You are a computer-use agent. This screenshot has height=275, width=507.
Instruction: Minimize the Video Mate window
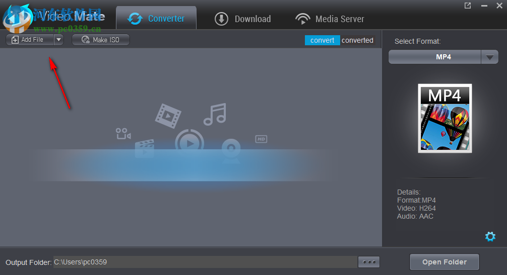(484, 6)
